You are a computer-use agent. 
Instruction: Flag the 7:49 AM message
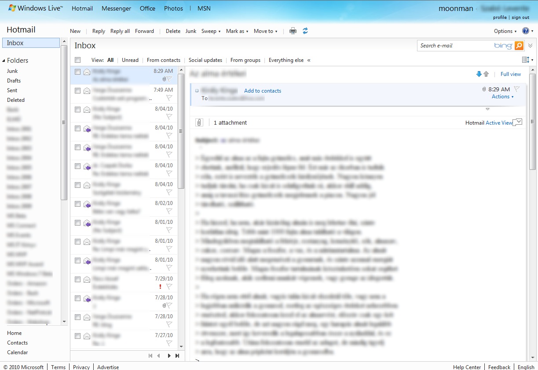169,98
